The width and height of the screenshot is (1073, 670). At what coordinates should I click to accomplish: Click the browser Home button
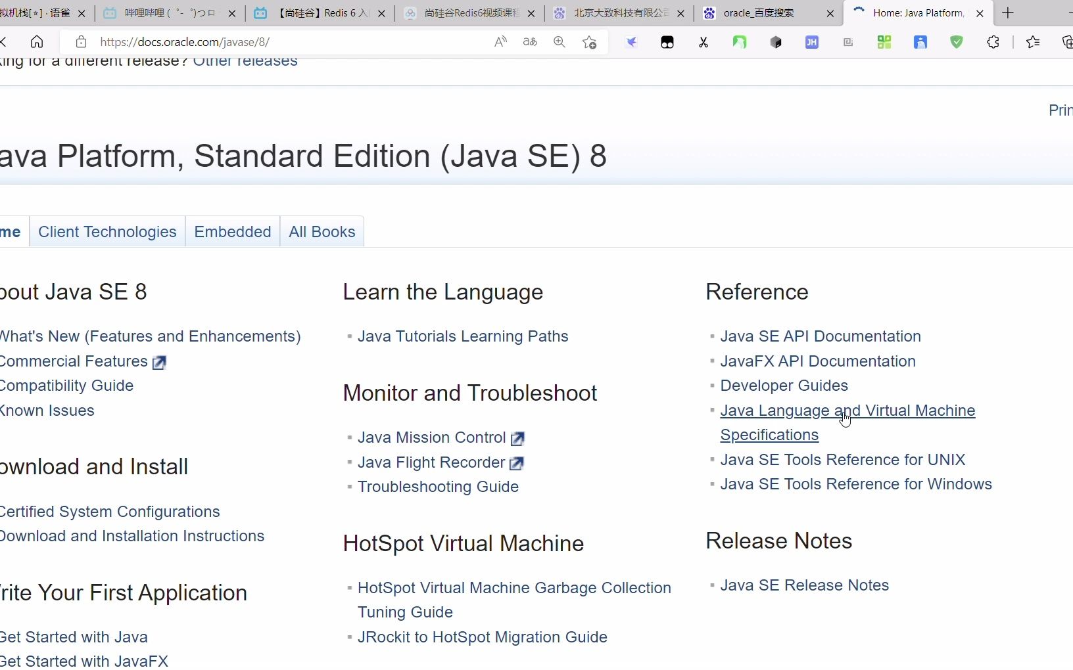(x=37, y=42)
